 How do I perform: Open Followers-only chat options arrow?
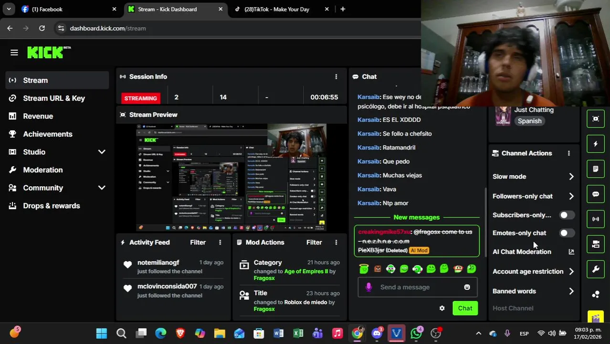point(571,196)
